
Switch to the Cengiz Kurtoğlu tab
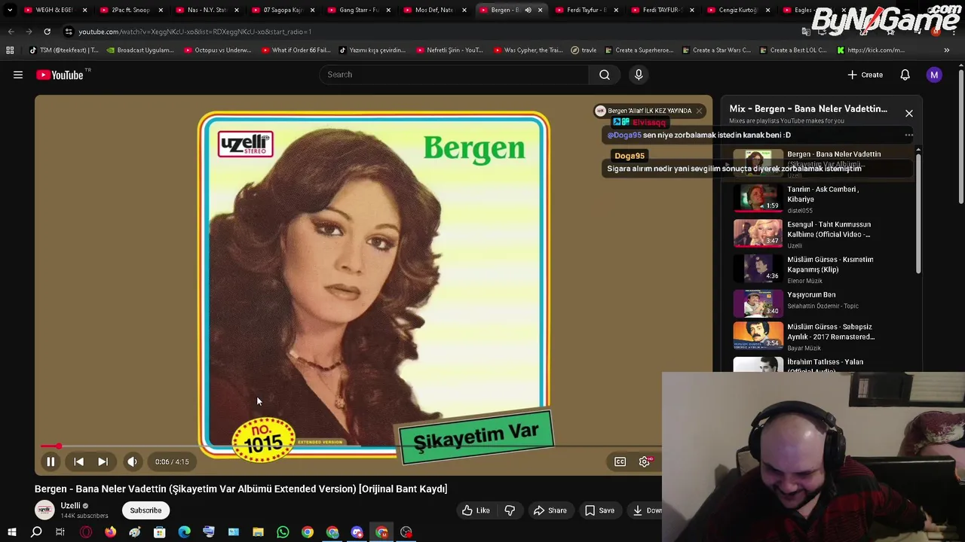pos(737,10)
